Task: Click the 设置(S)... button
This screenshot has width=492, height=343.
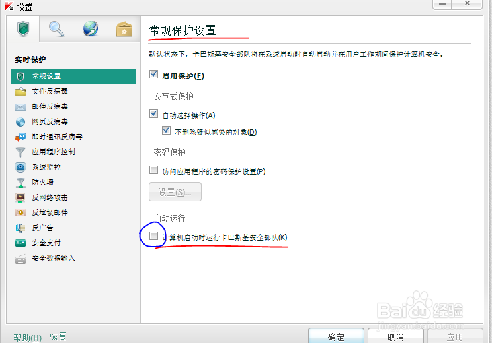Action: [175, 192]
